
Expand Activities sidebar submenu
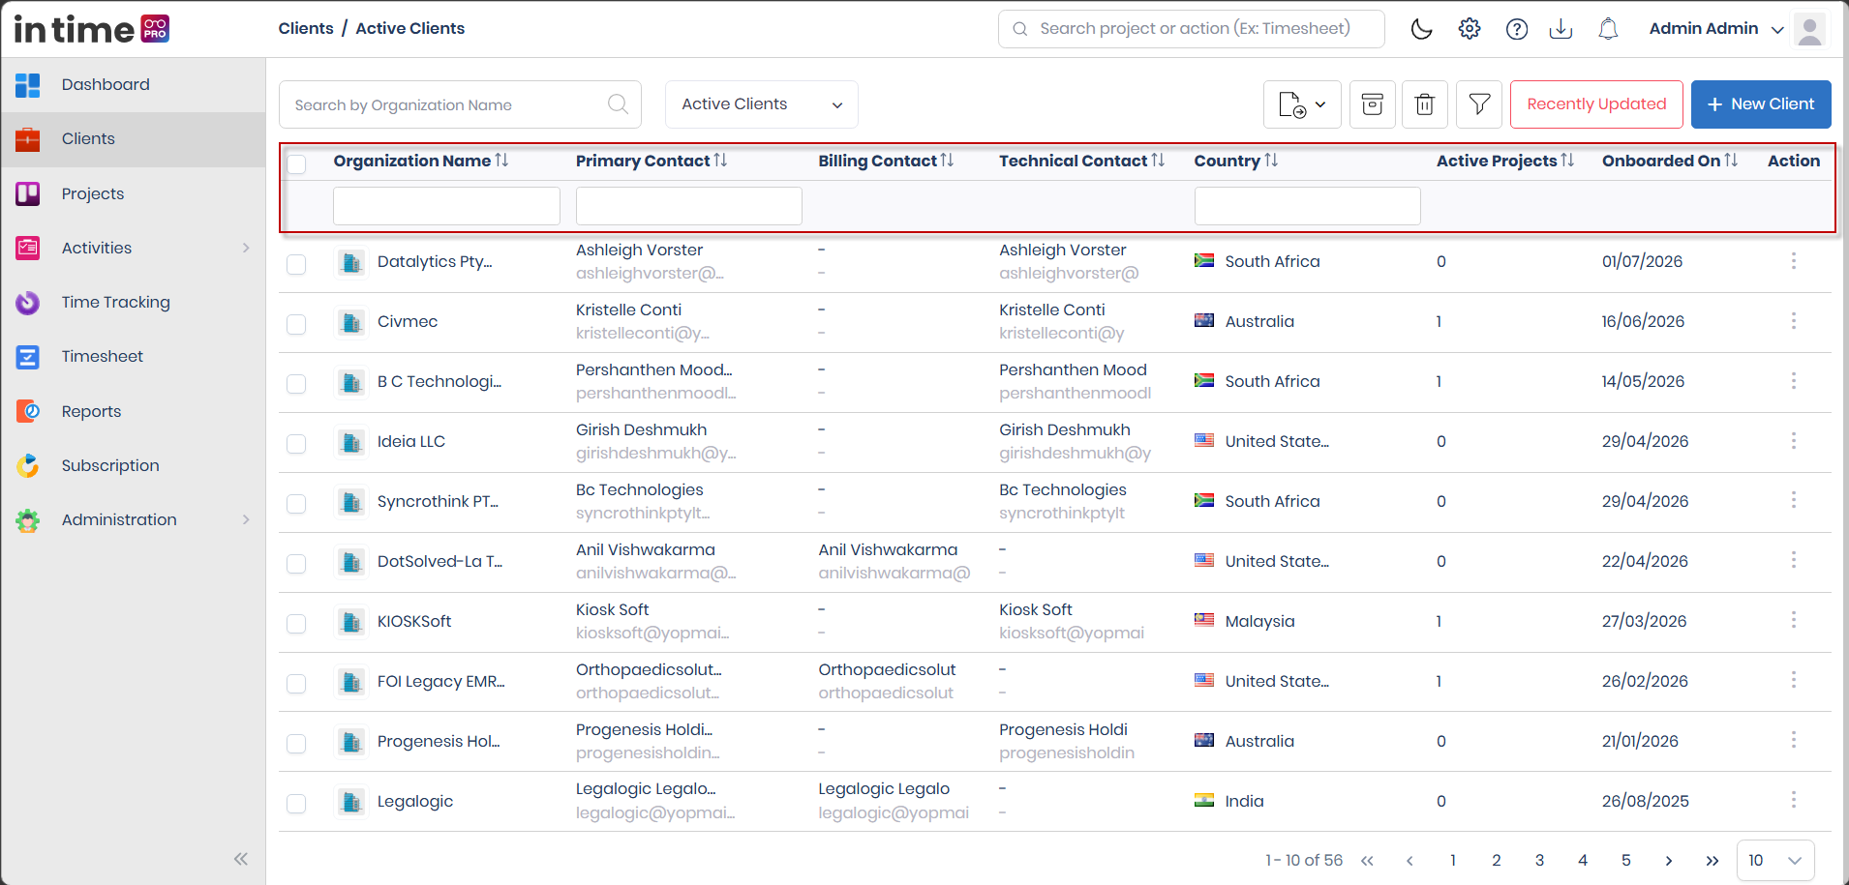click(246, 248)
